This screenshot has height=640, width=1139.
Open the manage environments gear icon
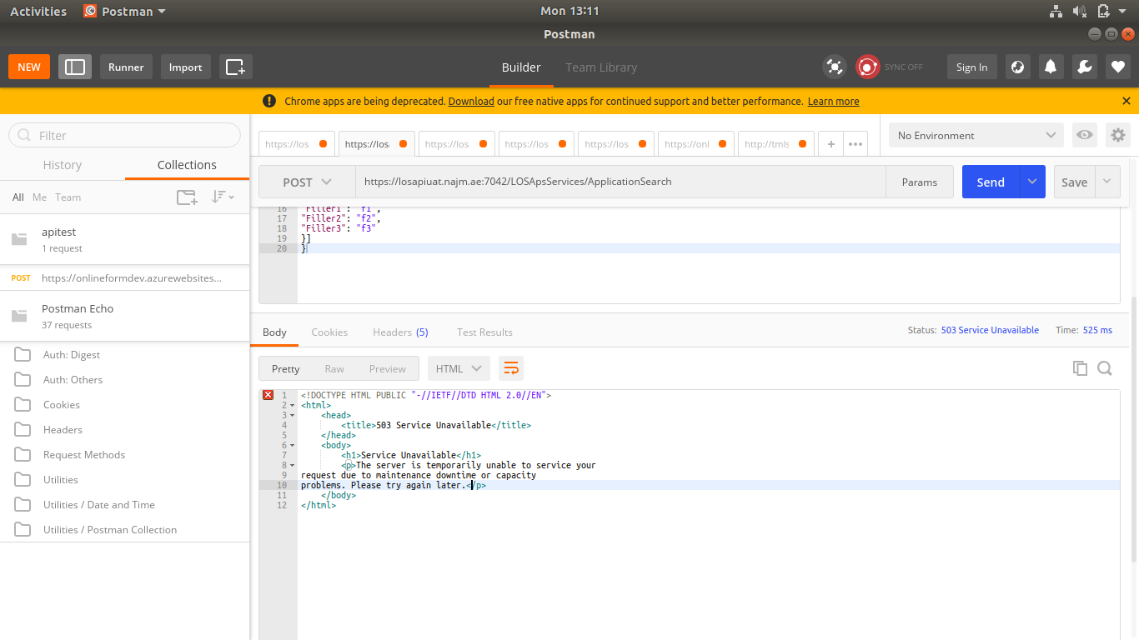click(x=1118, y=135)
